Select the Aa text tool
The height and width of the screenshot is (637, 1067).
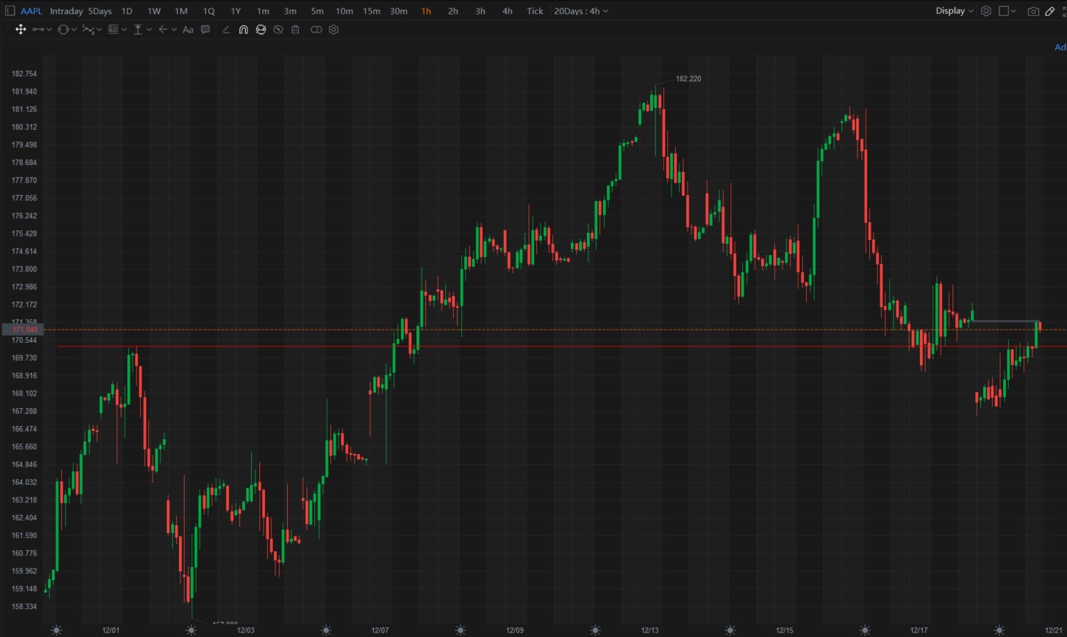coord(188,29)
